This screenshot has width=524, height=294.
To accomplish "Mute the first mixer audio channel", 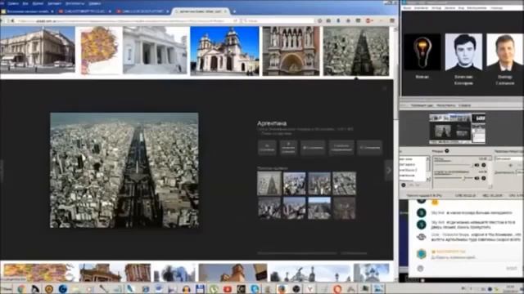I will [477, 165].
